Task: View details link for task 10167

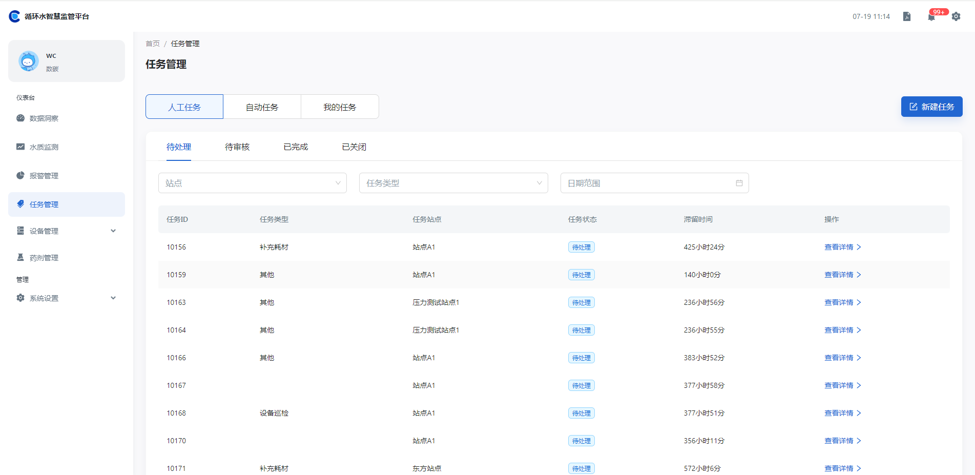Action: tap(842, 385)
